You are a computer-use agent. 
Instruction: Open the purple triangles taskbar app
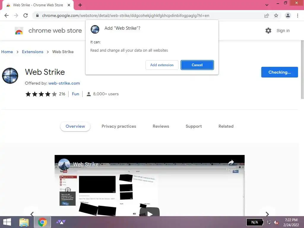tap(61, 222)
